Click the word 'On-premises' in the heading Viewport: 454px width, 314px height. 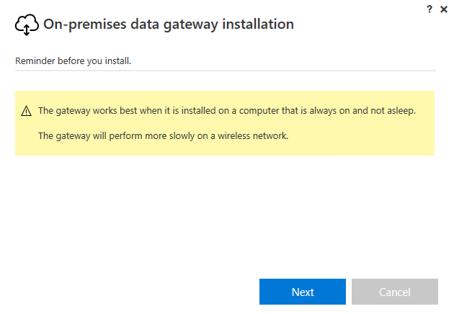[x=85, y=24]
